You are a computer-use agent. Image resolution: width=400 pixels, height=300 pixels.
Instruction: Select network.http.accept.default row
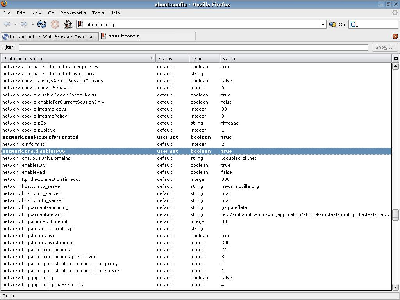coord(196,214)
